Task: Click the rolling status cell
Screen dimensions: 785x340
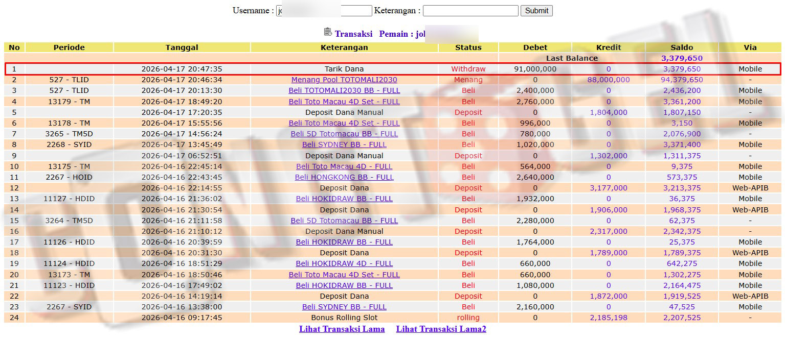Action: click(468, 318)
